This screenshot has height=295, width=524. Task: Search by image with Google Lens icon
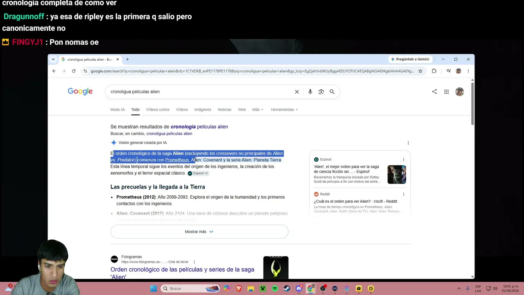tap(321, 92)
